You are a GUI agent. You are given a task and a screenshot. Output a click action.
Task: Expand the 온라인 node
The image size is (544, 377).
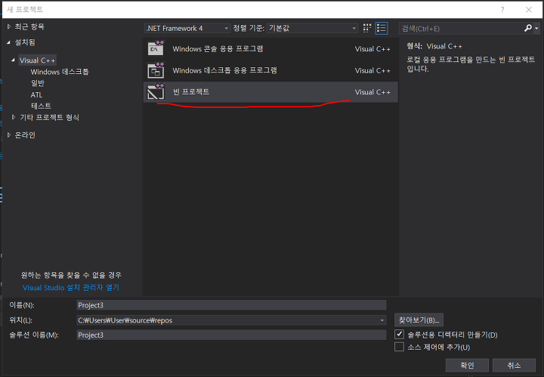9,135
